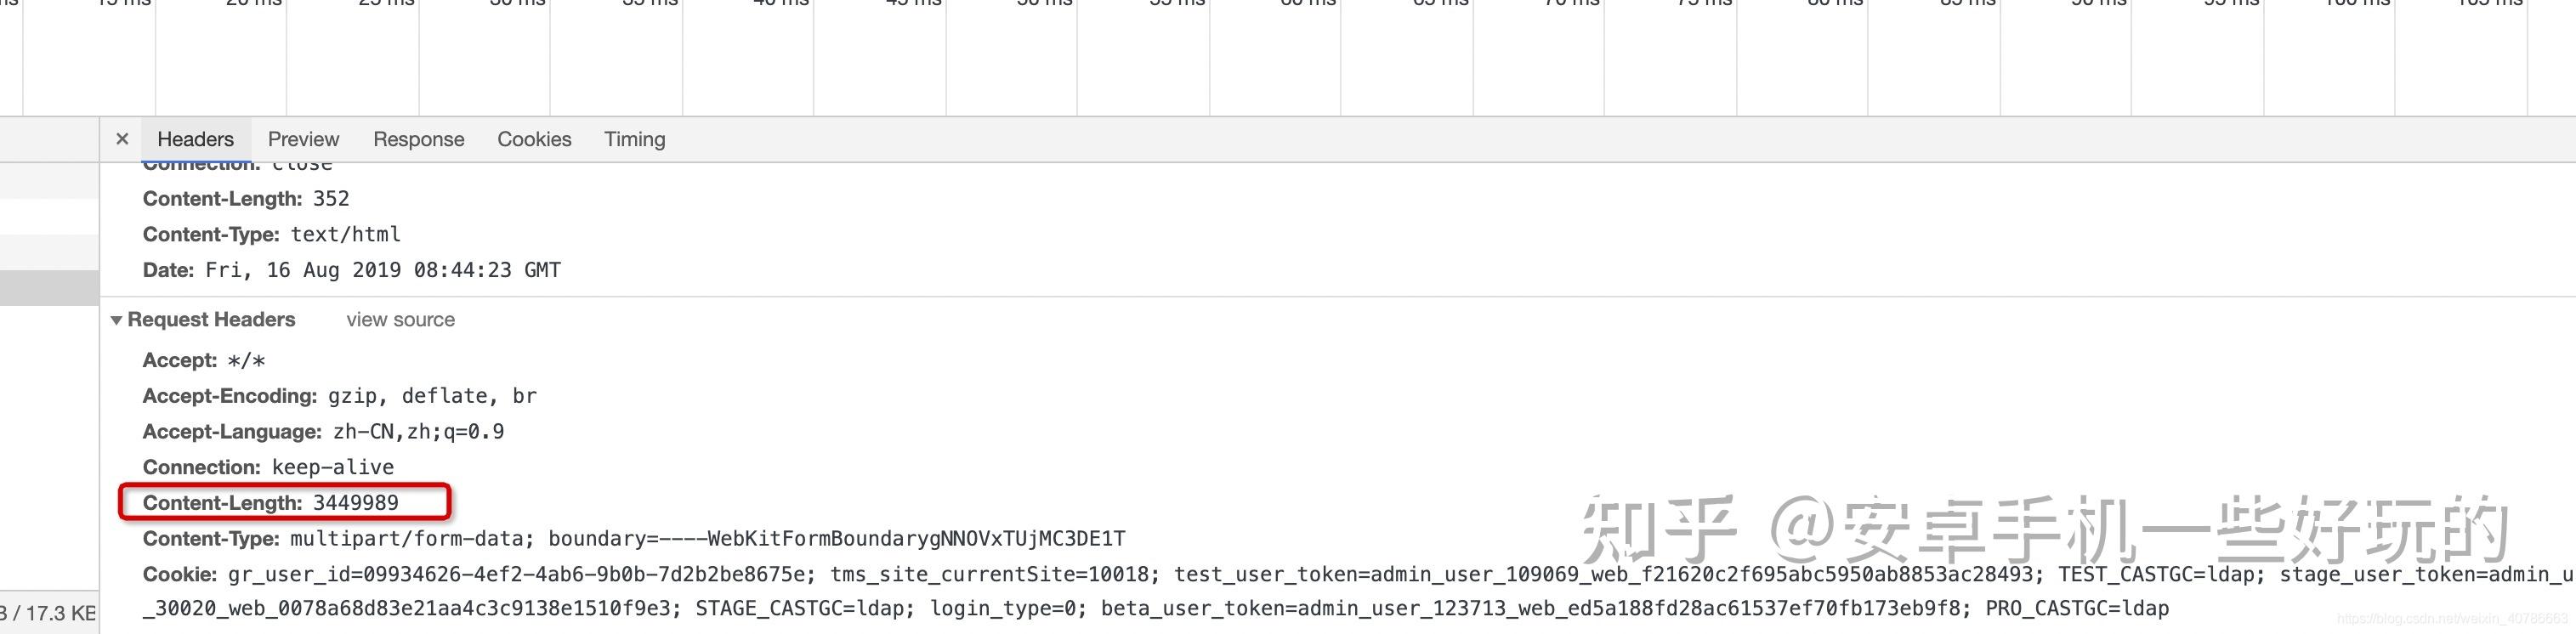Viewport: 2576px width, 634px height.
Task: Select the Connection keep-alive header row
Action: (x=268, y=467)
